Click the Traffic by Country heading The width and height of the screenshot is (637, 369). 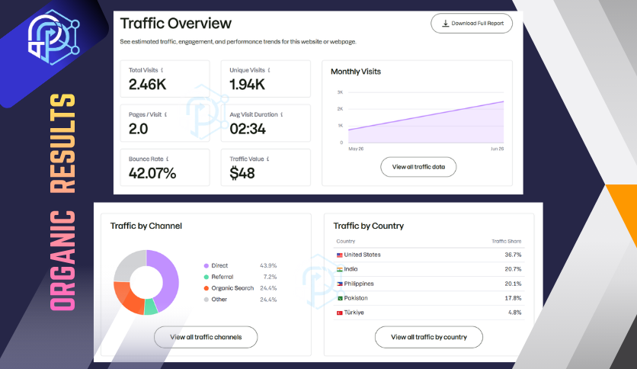pyautogui.click(x=369, y=226)
